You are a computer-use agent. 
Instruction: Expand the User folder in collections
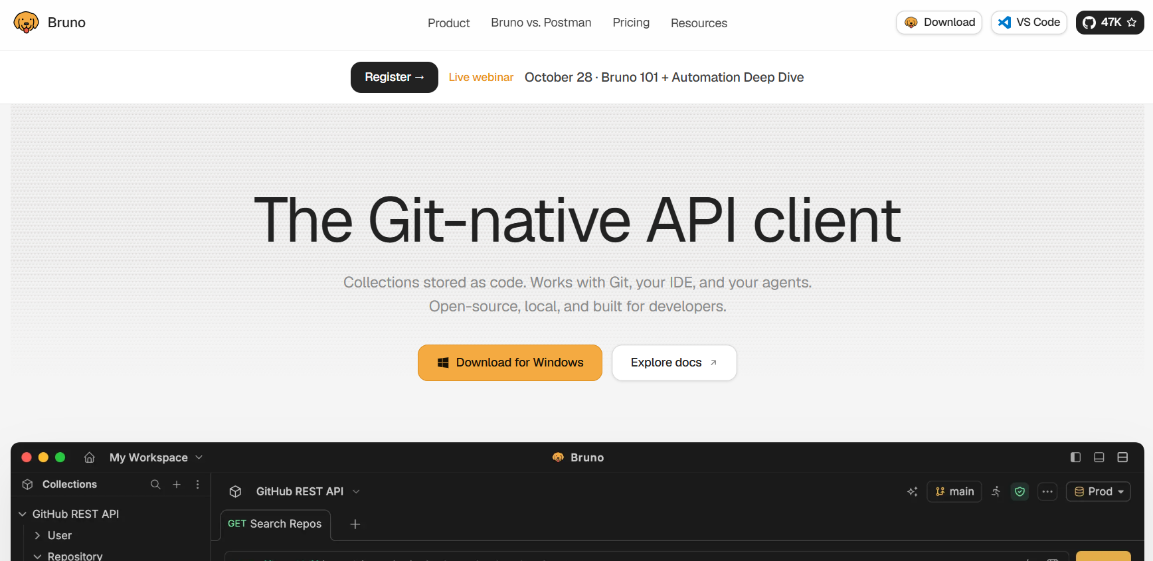tap(37, 535)
